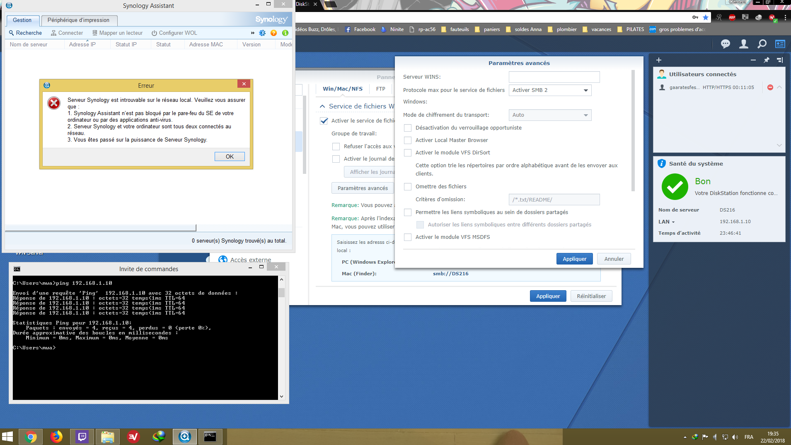
Task: Click Mapper un lecteur toolbar item
Action: (117, 33)
